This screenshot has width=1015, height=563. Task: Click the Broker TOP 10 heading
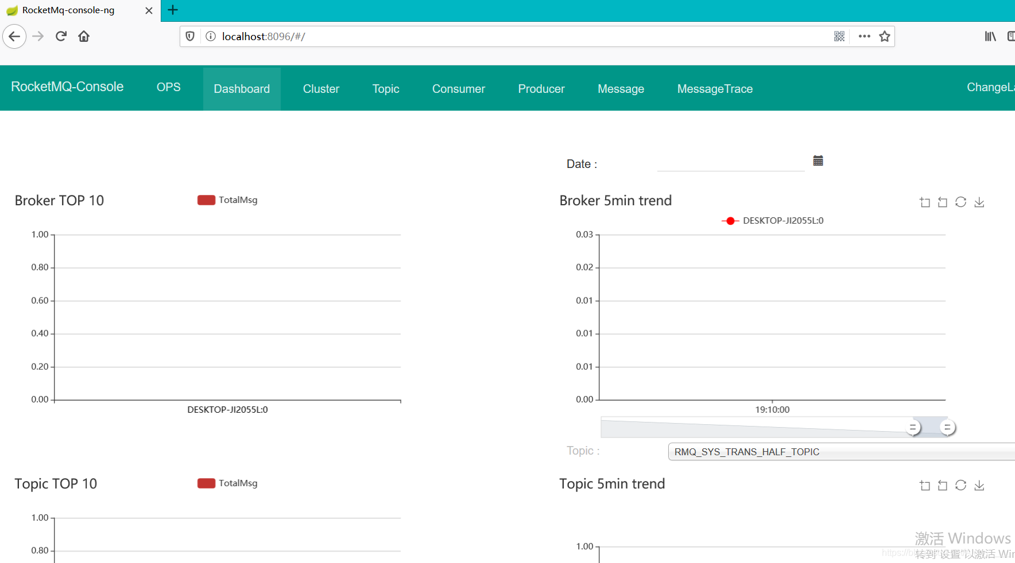[x=59, y=201]
